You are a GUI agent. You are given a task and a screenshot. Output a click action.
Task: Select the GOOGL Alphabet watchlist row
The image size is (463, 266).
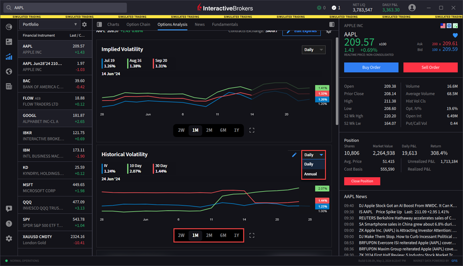coord(55,118)
